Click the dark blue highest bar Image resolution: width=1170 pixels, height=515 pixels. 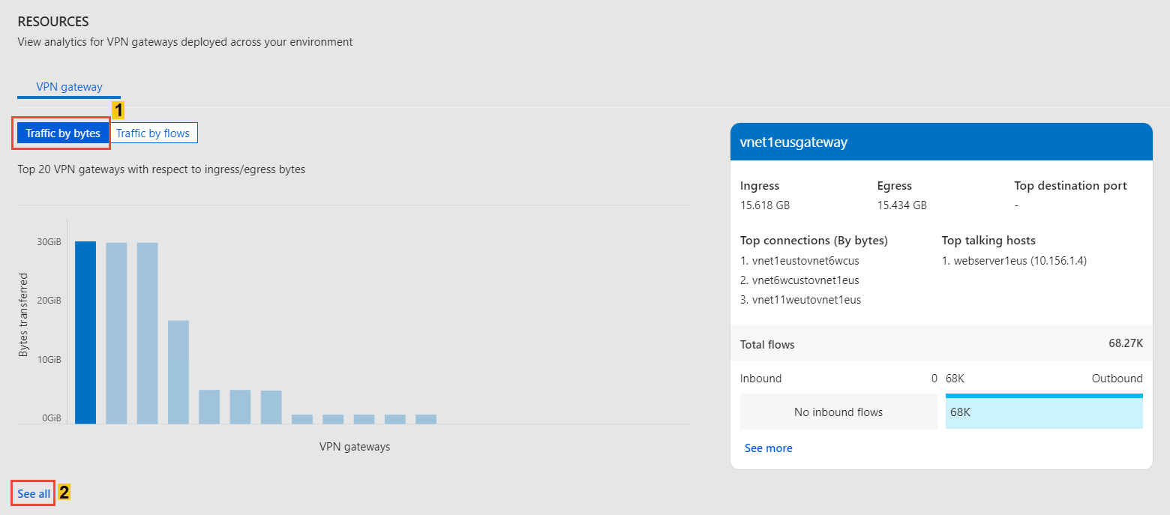point(85,332)
